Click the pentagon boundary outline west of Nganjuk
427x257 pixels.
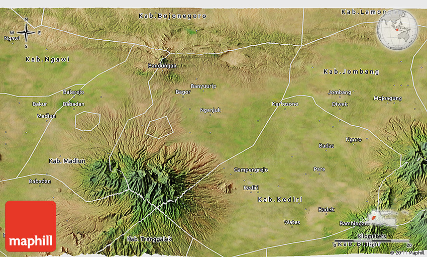(x=159, y=127)
